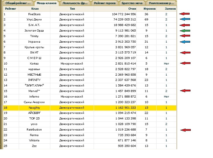Click the blue arrow next to Улус Джучи
213x158 pixels.
184,20
